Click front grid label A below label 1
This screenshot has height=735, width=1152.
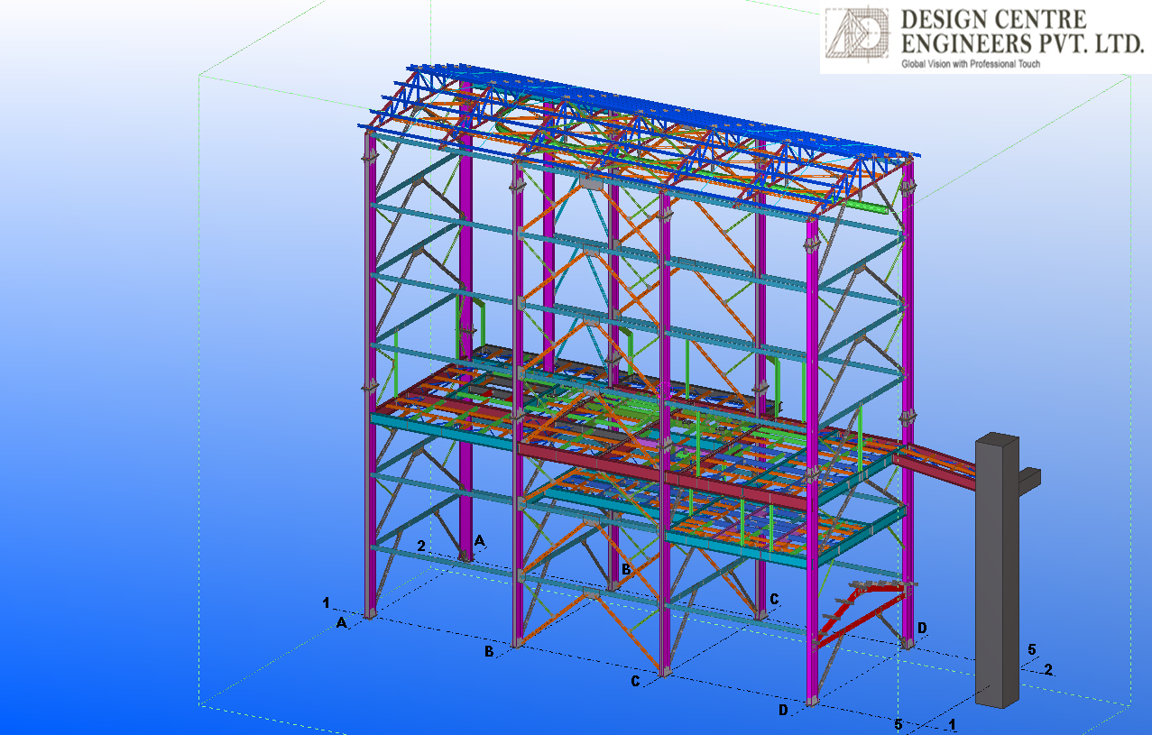(x=341, y=622)
